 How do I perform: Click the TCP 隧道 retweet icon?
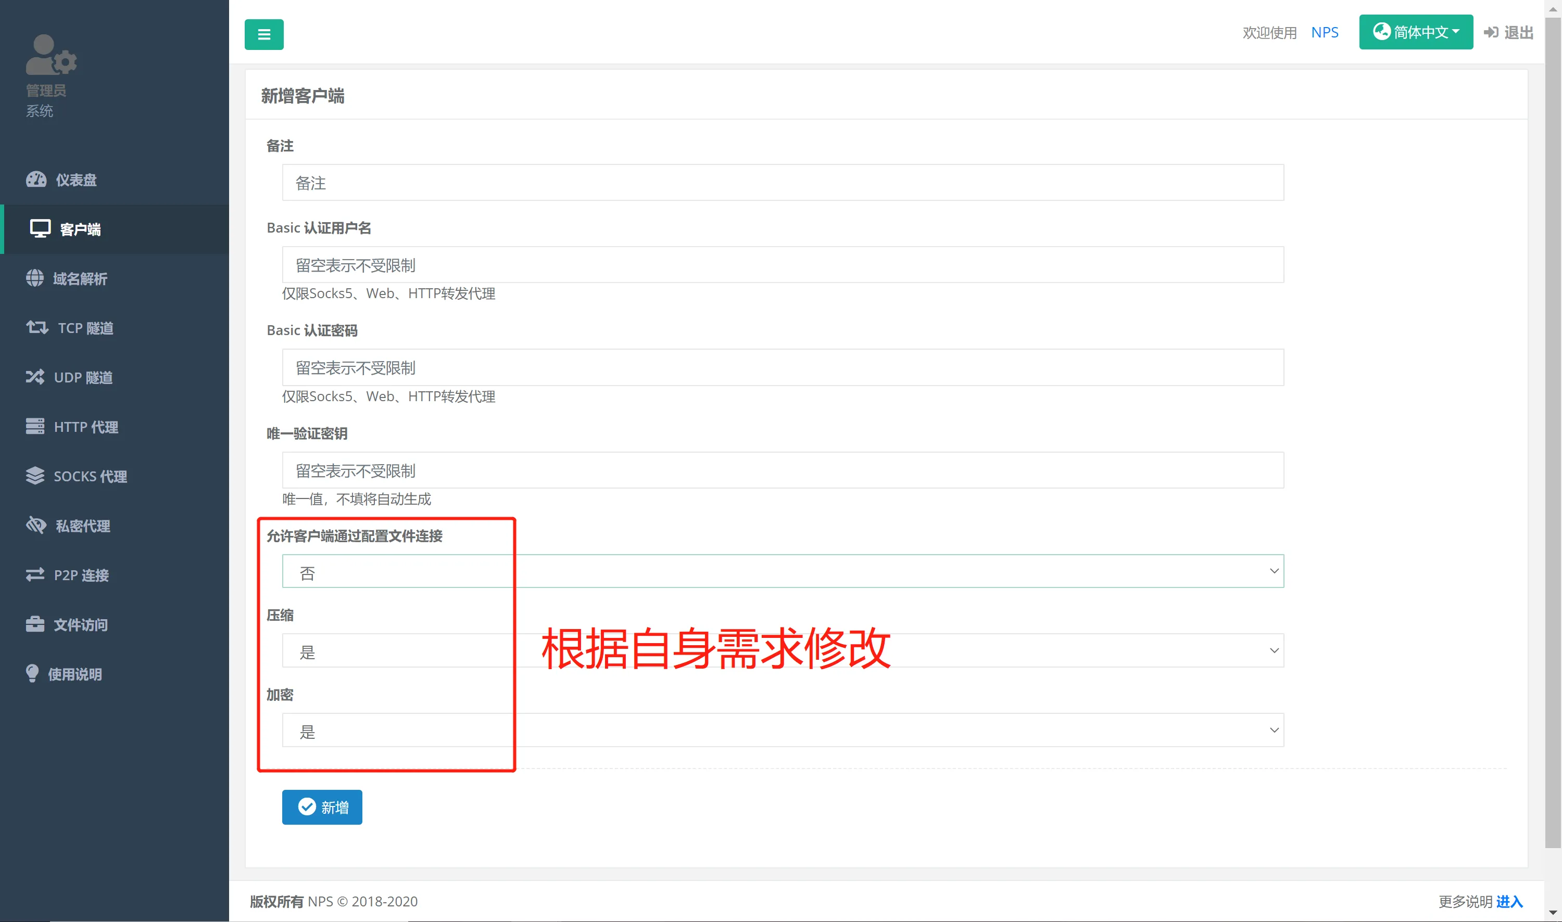[36, 327]
